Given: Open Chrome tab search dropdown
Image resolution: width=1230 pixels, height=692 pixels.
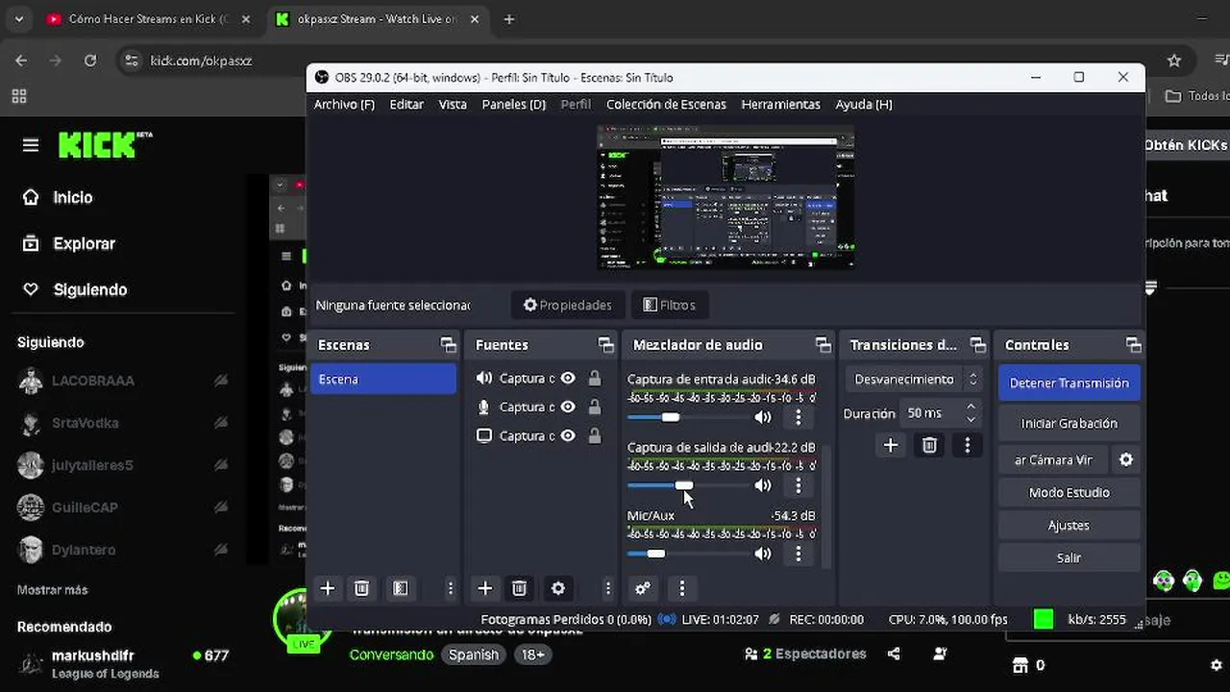Looking at the screenshot, I should (18, 19).
